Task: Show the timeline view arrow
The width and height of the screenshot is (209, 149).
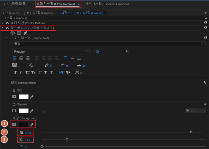Action: pyautogui.click(x=206, y=13)
